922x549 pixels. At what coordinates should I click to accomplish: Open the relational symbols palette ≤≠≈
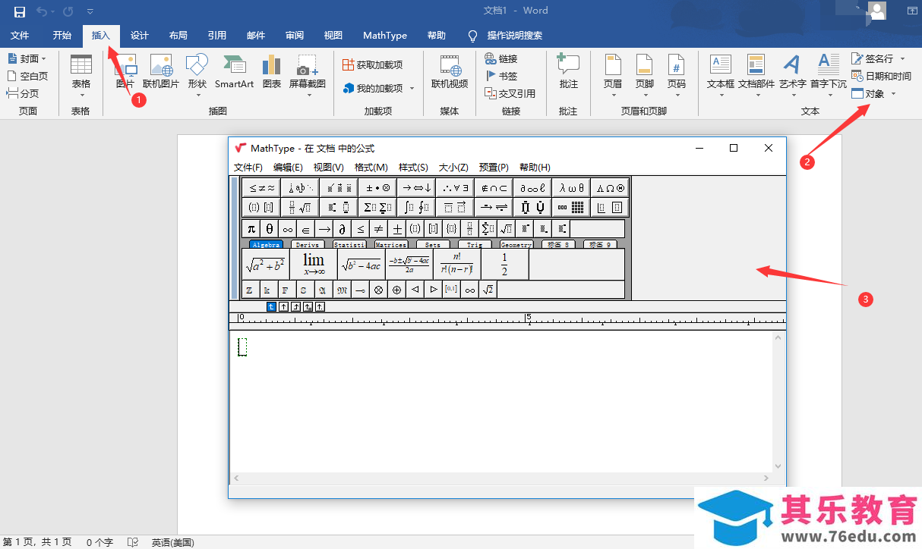pyautogui.click(x=261, y=187)
